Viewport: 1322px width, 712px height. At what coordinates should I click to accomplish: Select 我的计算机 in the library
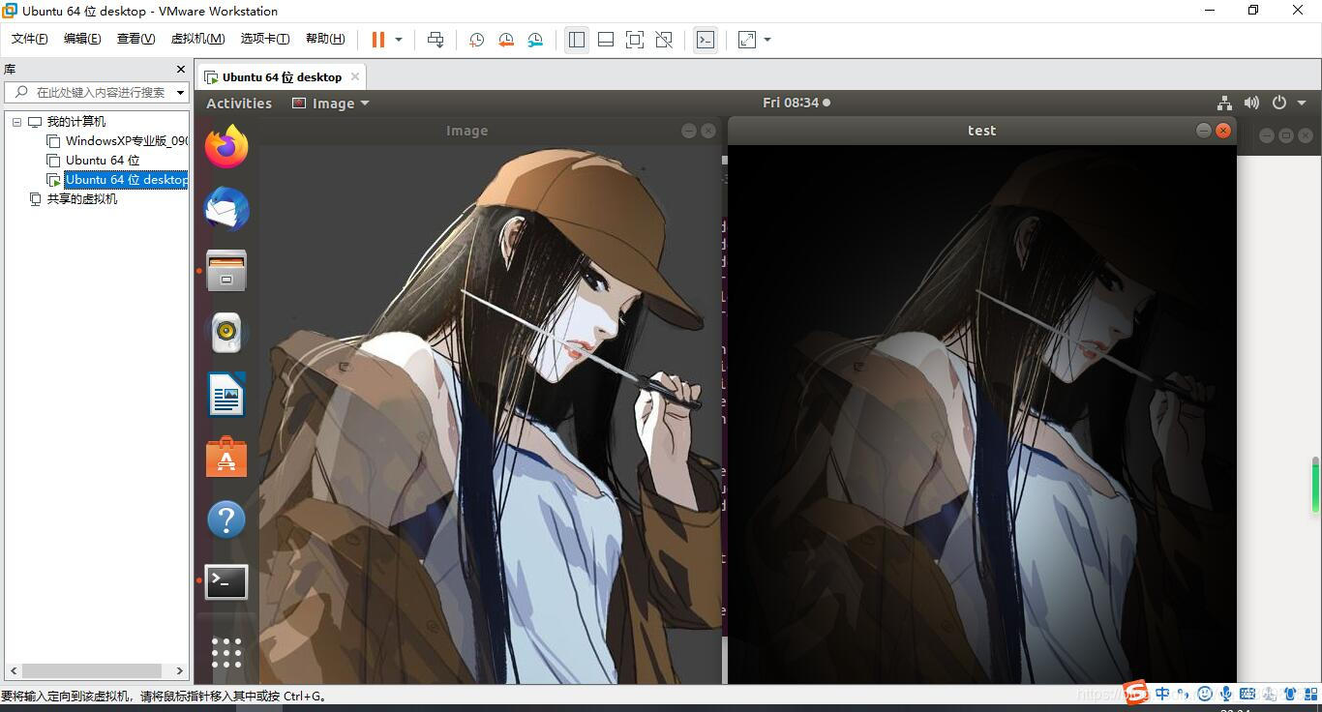pyautogui.click(x=76, y=122)
